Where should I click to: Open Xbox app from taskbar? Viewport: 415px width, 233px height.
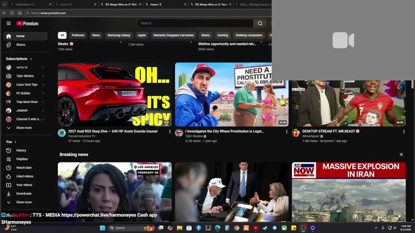284,228
